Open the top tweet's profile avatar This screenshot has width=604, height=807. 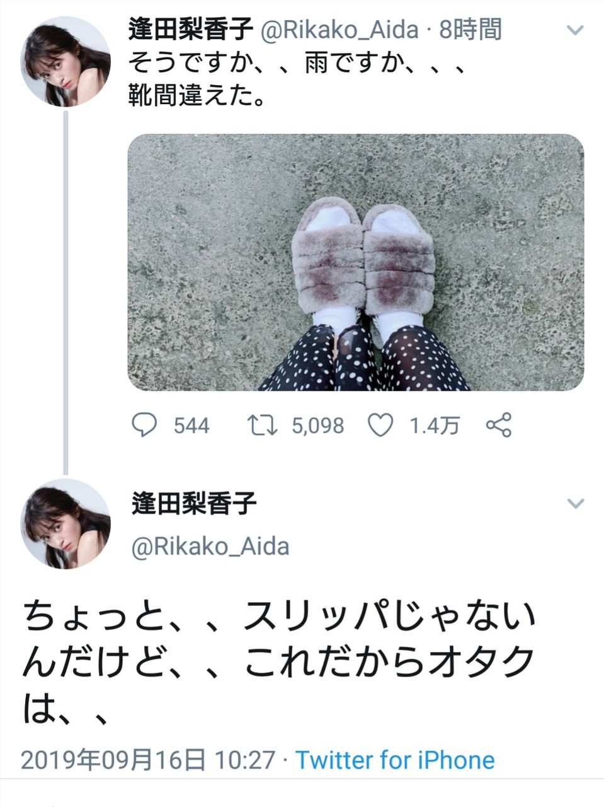(66, 62)
